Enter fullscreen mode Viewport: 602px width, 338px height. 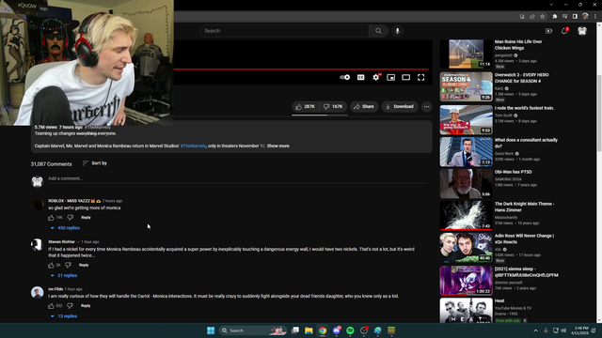click(421, 77)
